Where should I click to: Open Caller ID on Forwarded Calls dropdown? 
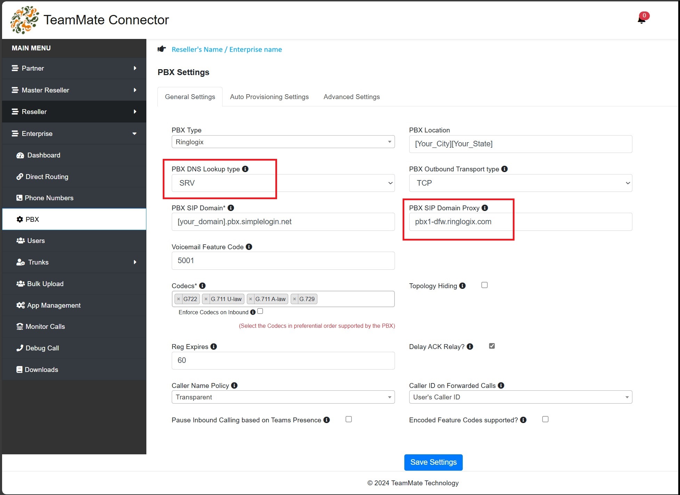coord(521,397)
